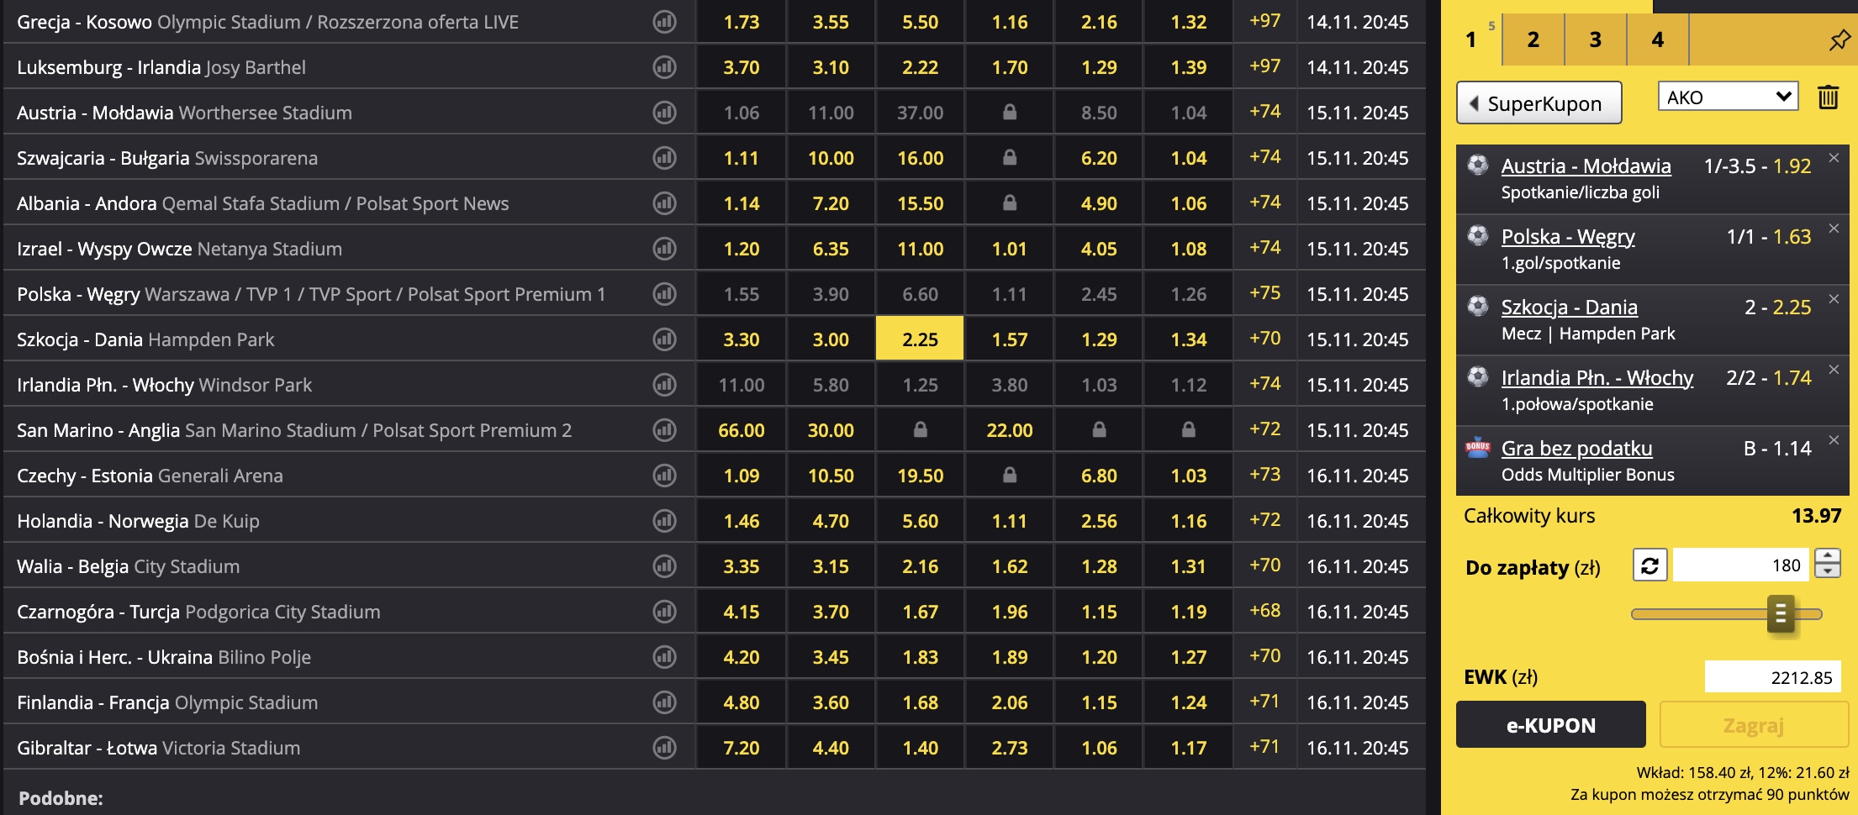This screenshot has width=1858, height=815.
Task: Expand +97 more bets for Luksemburg - Irlandia
Action: tap(1264, 66)
